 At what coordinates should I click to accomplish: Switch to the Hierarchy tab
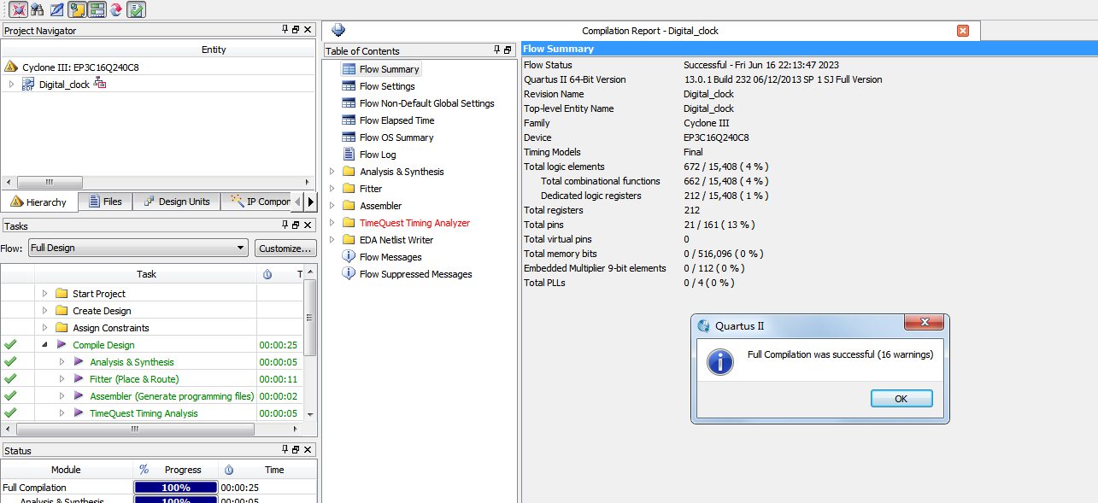pos(39,202)
